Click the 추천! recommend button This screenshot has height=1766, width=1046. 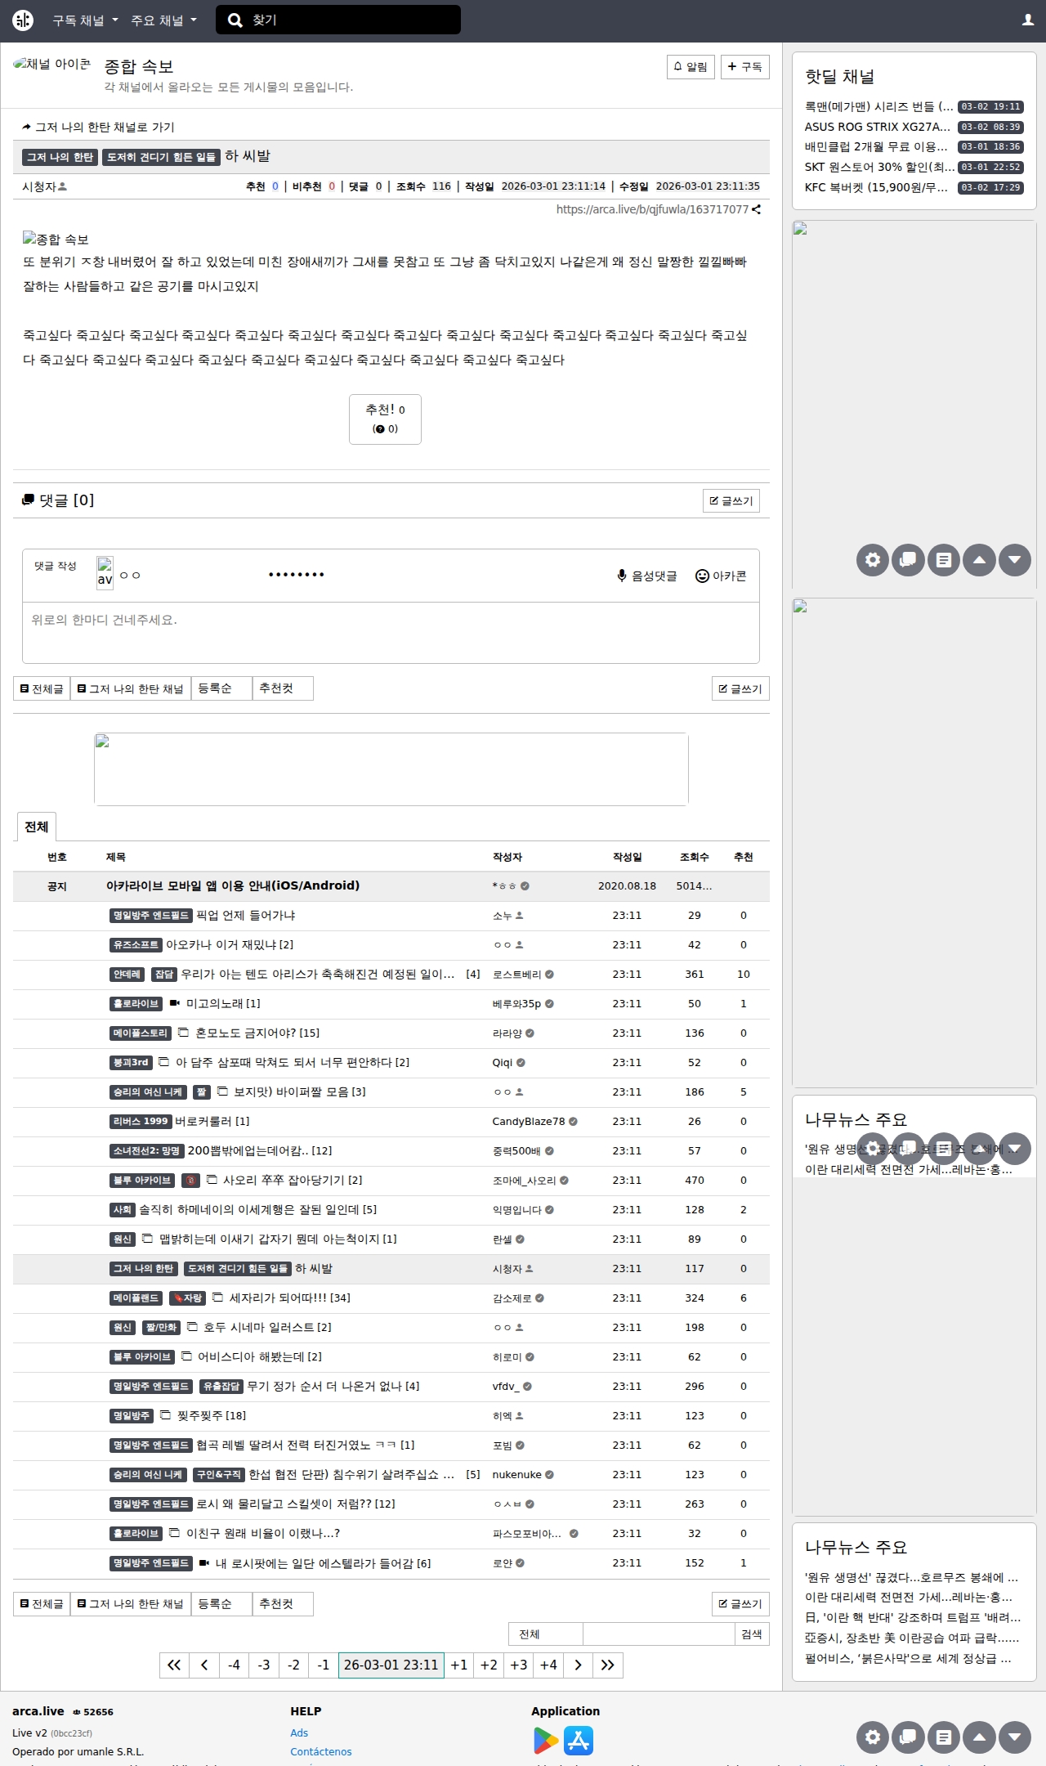[x=385, y=419]
